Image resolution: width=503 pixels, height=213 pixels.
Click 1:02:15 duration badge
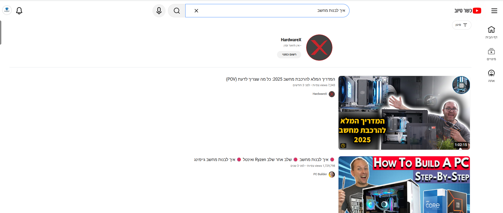point(461,145)
